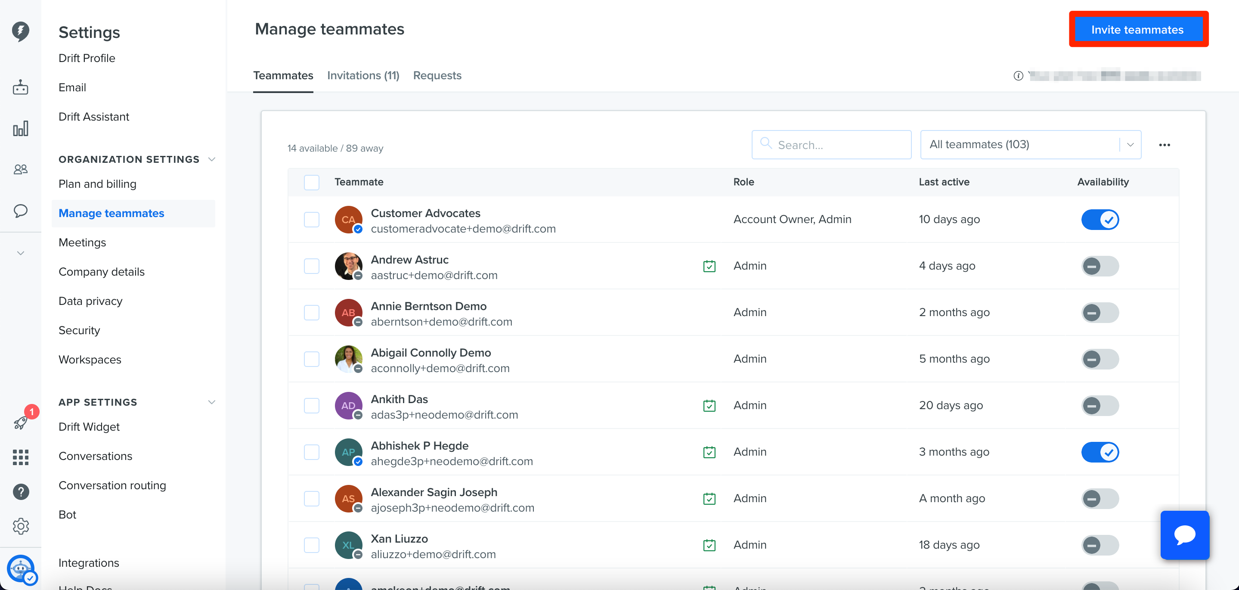
Task: Open the contacts people icon
Action: 20,169
